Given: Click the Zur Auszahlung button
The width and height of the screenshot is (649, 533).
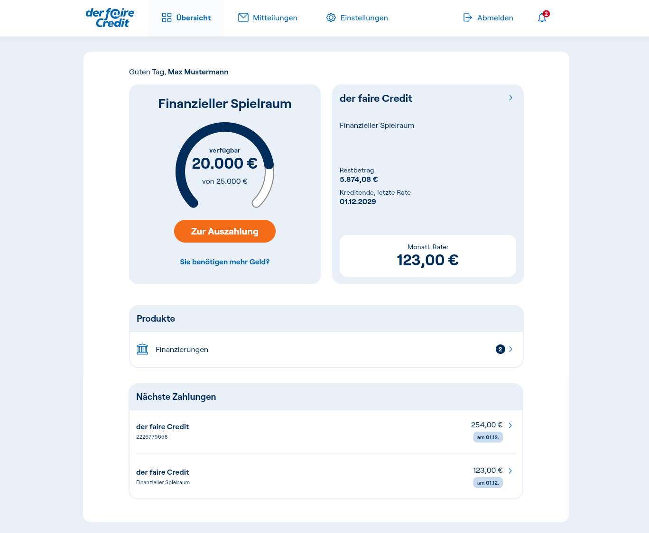Looking at the screenshot, I should pos(224,231).
